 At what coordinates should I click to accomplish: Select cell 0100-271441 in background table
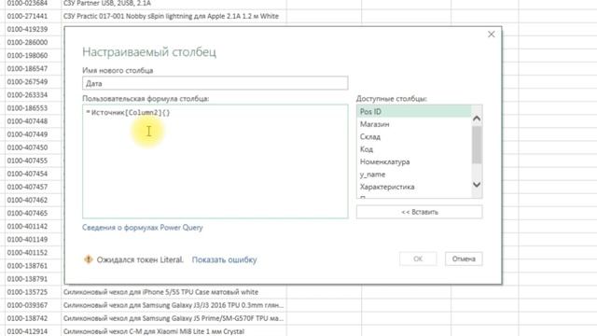click(33, 16)
